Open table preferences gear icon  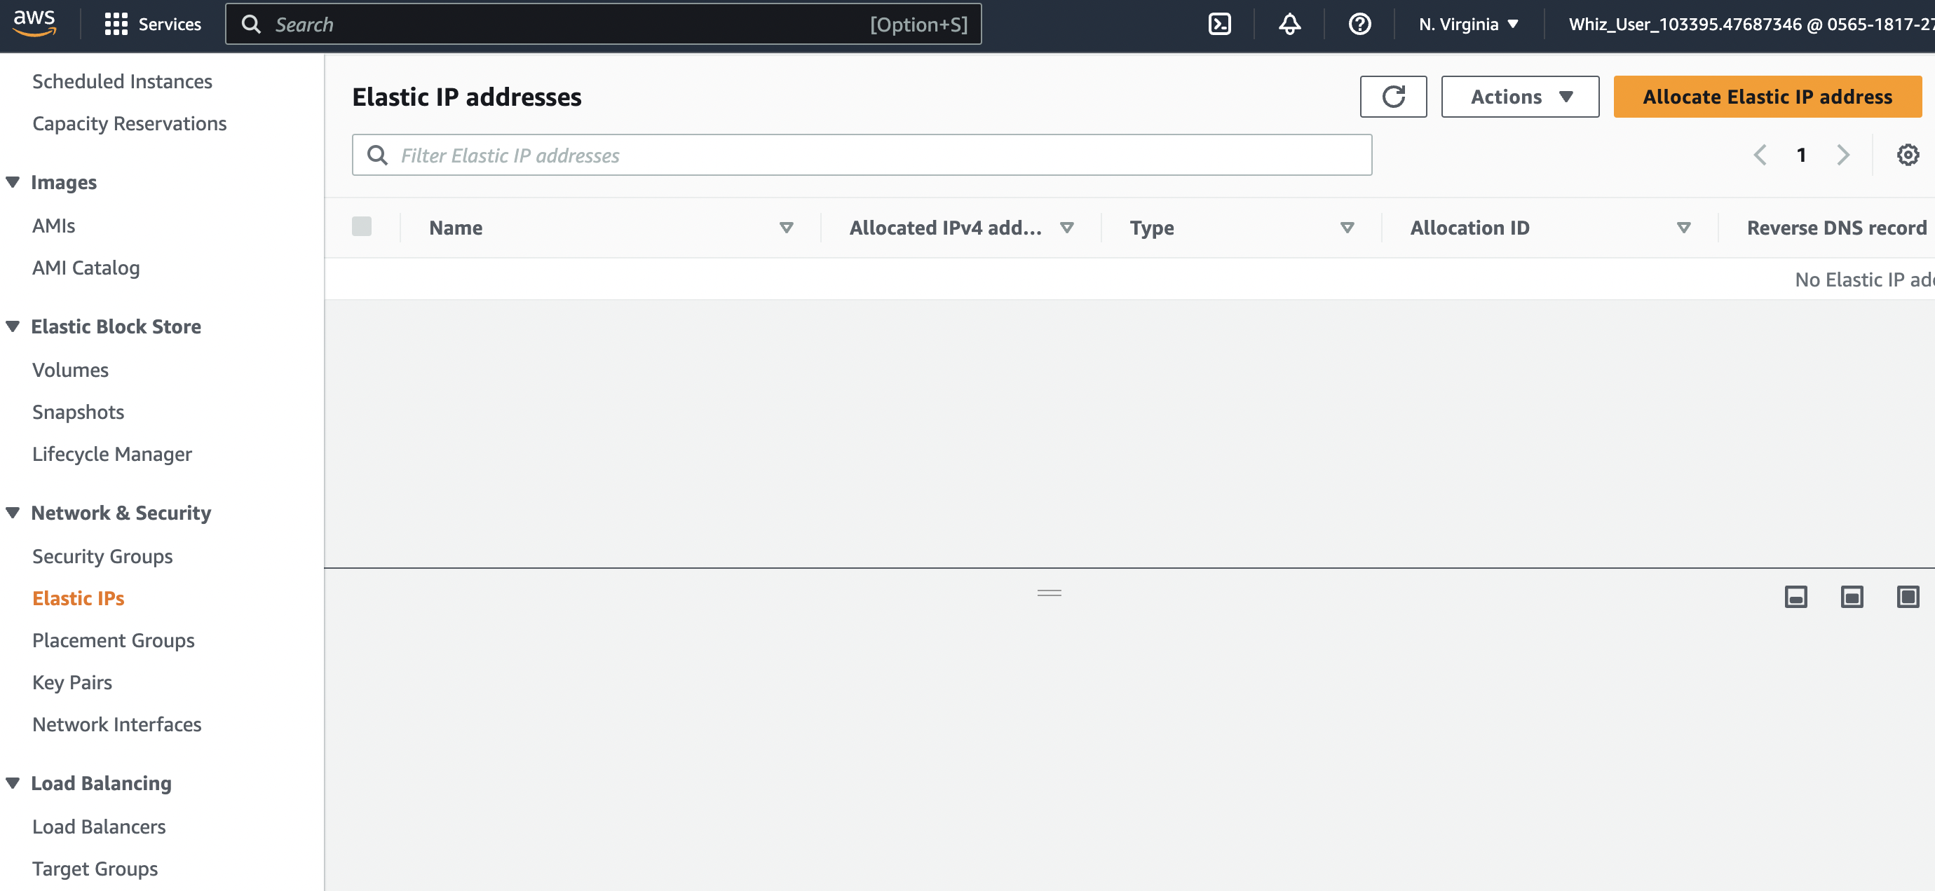tap(1907, 156)
